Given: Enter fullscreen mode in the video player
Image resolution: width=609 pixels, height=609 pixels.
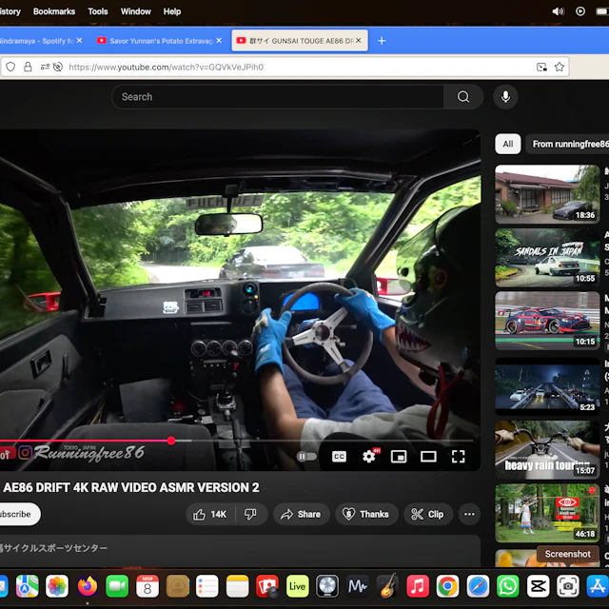Looking at the screenshot, I should [458, 457].
